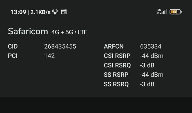Tap the 13:09 clock in status bar

click(18, 12)
